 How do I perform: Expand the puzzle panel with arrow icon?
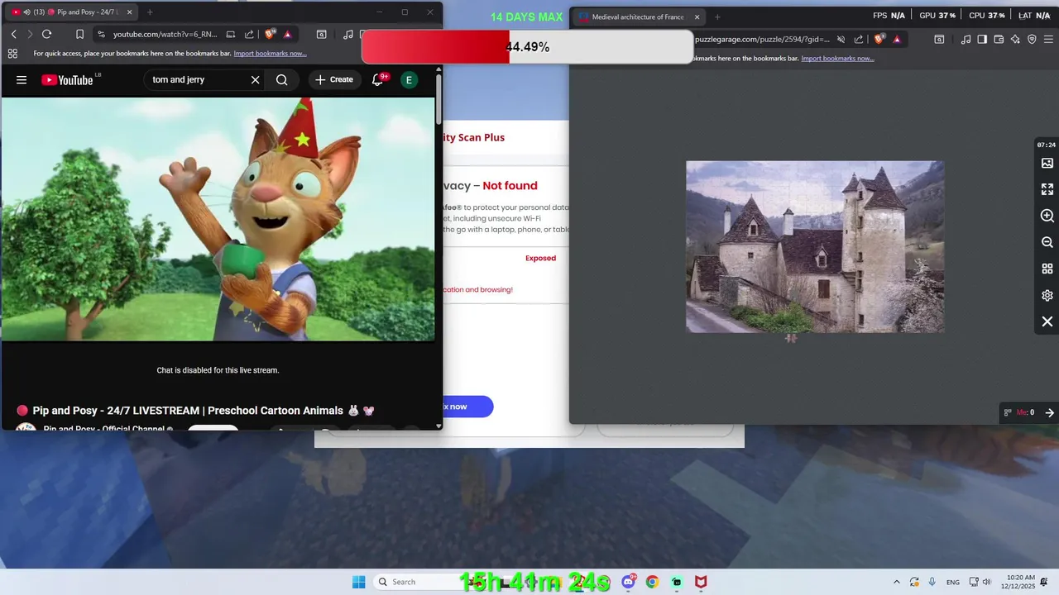pos(1049,412)
